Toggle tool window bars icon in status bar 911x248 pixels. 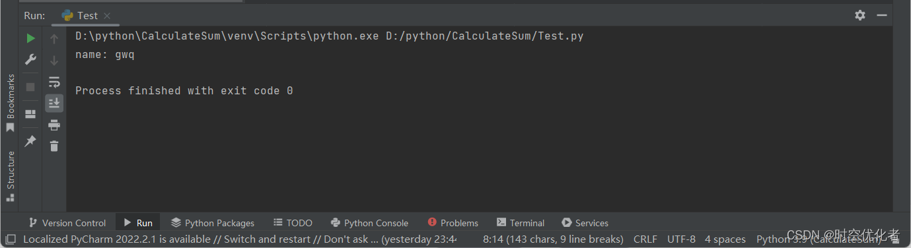(11, 239)
